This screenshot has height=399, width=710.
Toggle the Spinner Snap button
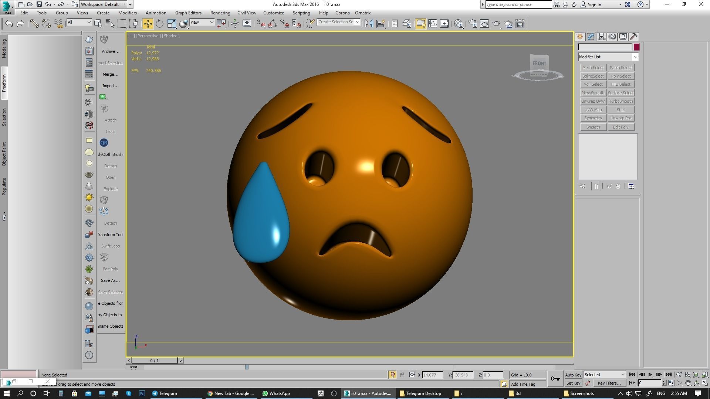click(296, 24)
